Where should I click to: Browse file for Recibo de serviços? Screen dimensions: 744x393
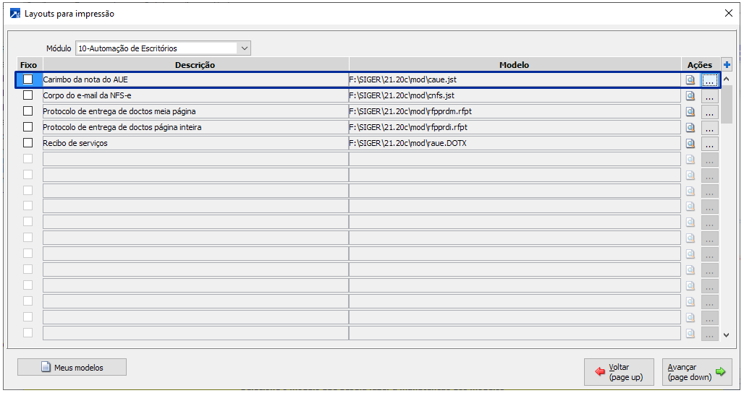pyautogui.click(x=709, y=144)
